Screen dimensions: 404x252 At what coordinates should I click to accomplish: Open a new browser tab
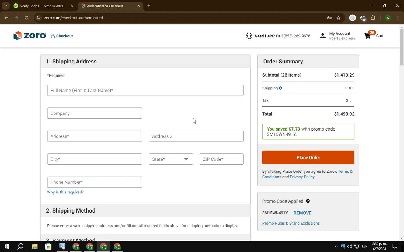tap(149, 6)
